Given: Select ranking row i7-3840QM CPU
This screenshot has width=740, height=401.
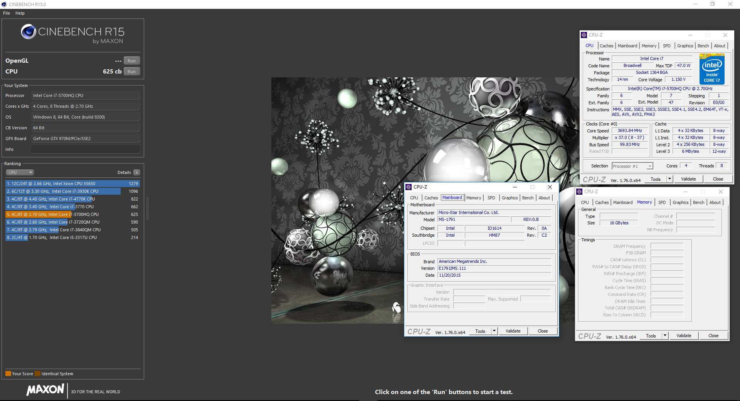Looking at the screenshot, I should point(72,230).
